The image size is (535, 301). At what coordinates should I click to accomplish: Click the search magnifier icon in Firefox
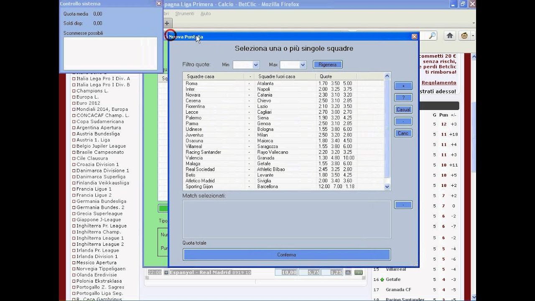click(432, 36)
